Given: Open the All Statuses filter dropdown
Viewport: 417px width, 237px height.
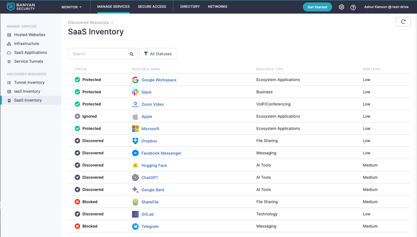Looking at the screenshot, I should [158, 54].
